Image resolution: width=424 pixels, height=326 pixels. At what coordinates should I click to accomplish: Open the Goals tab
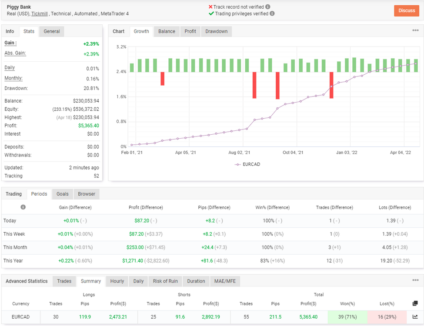(63, 194)
